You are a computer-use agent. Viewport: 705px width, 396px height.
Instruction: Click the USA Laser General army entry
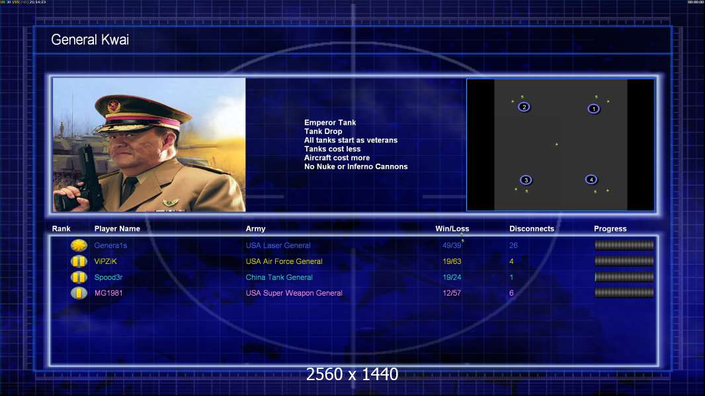point(278,246)
